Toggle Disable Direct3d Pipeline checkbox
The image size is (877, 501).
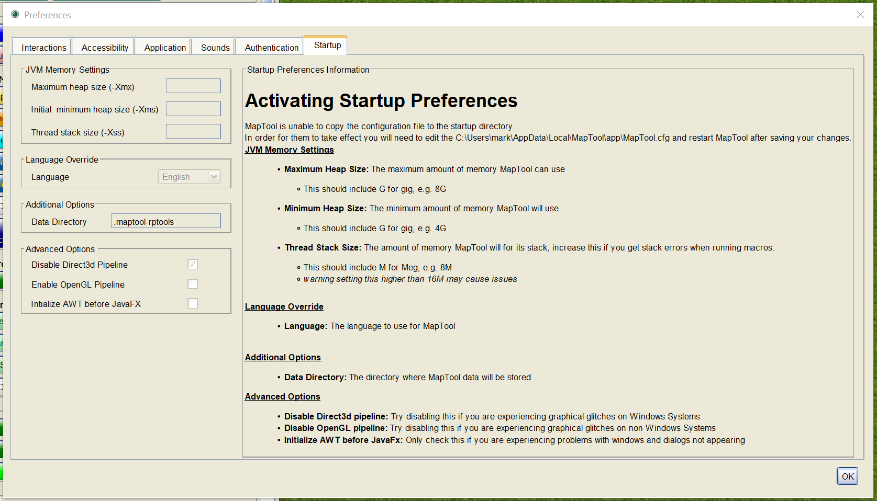pos(193,265)
